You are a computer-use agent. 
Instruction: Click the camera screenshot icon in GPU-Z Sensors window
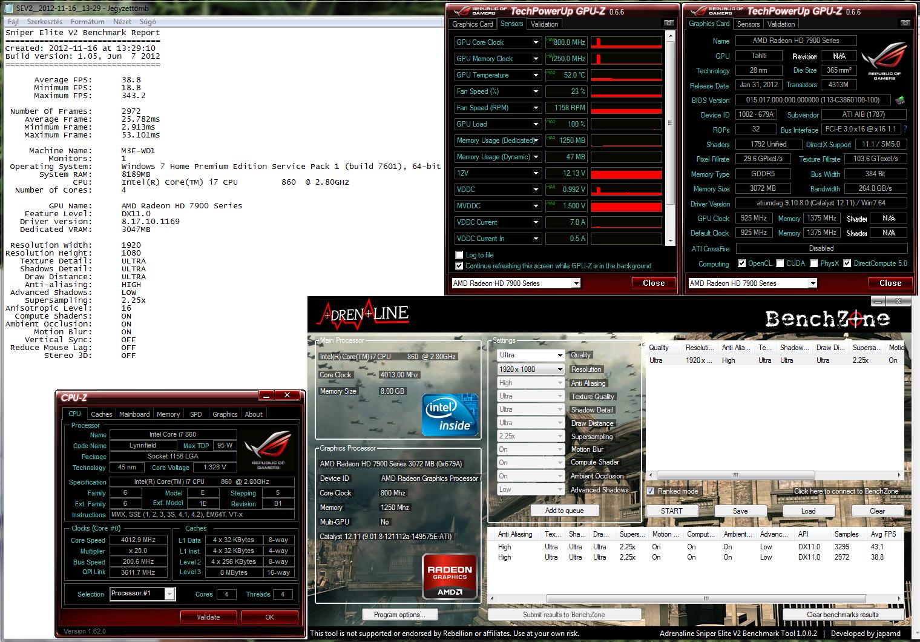(x=668, y=23)
